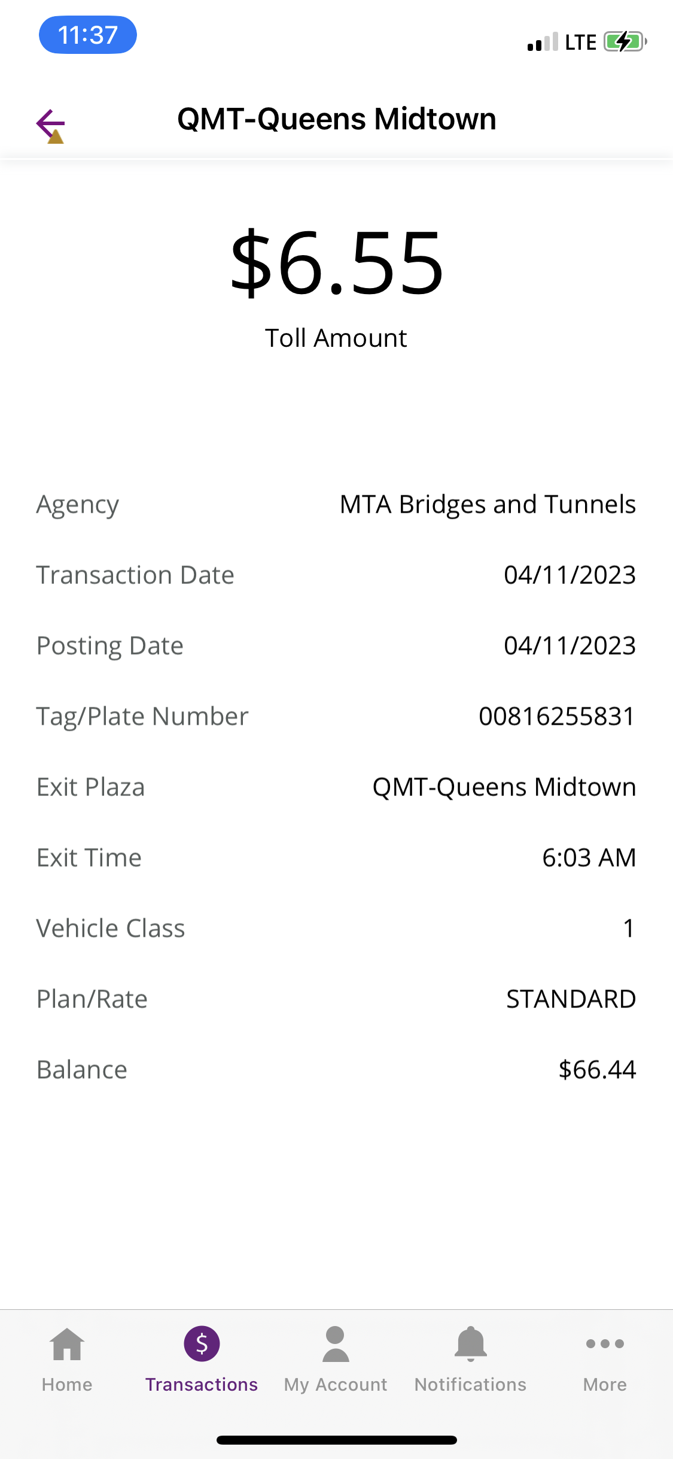Tap the tag number 00816255831

click(557, 716)
